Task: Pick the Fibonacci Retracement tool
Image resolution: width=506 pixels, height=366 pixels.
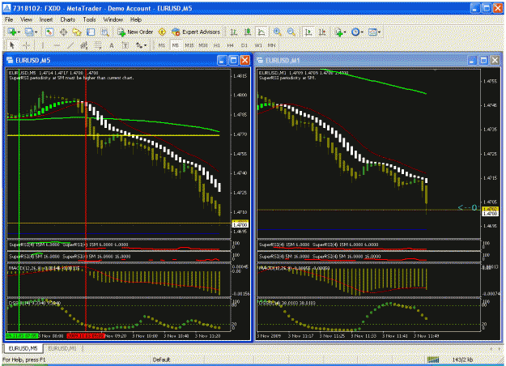Action: click(98, 45)
